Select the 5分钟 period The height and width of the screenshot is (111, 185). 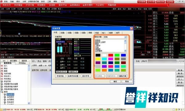[13, 9]
